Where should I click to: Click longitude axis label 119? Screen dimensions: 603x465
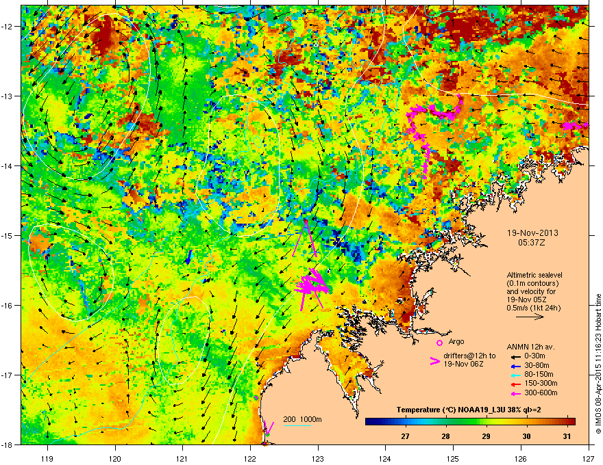(47, 458)
